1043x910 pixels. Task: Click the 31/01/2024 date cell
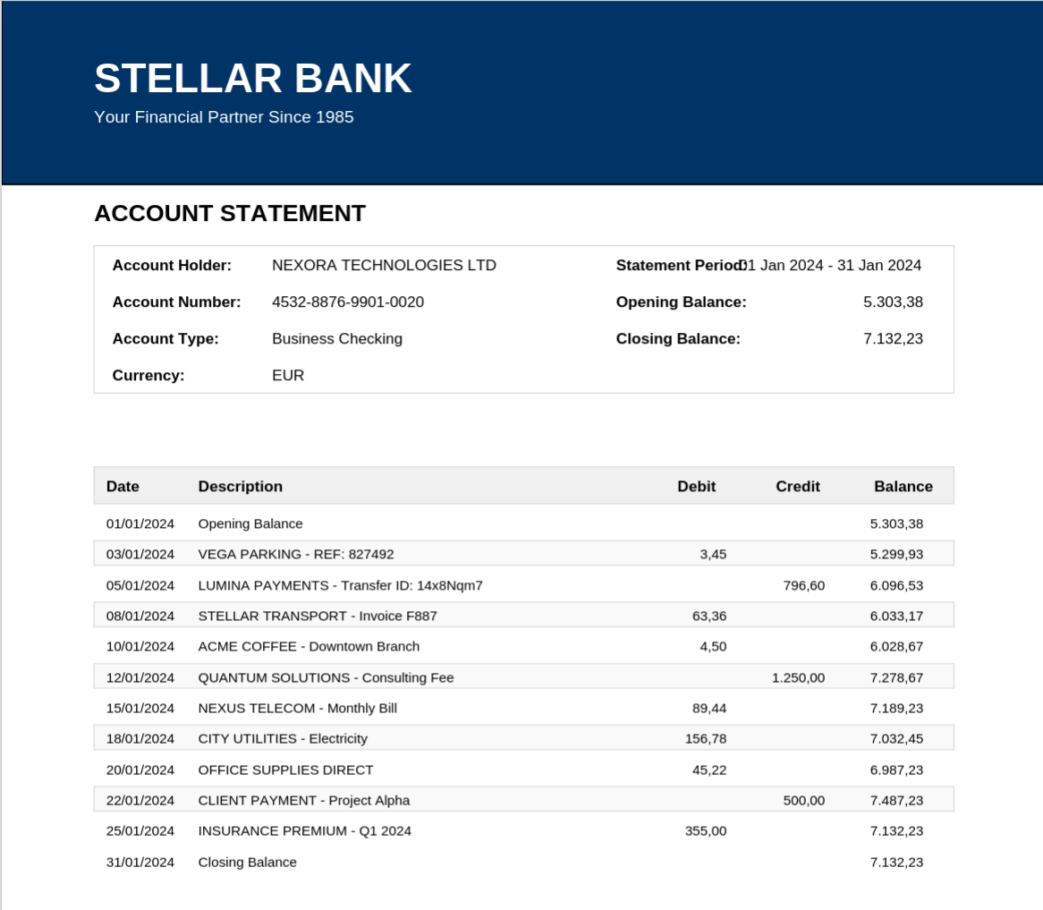tap(140, 863)
